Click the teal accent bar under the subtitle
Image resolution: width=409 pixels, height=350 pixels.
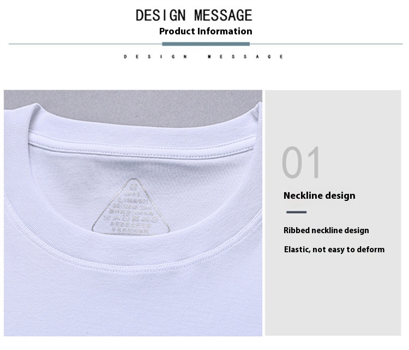[206, 44]
